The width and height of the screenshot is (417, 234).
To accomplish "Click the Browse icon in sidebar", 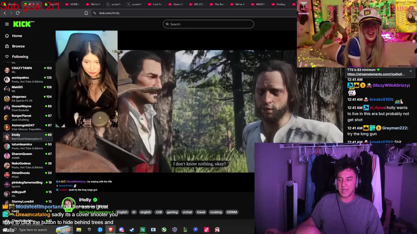I will [7, 46].
